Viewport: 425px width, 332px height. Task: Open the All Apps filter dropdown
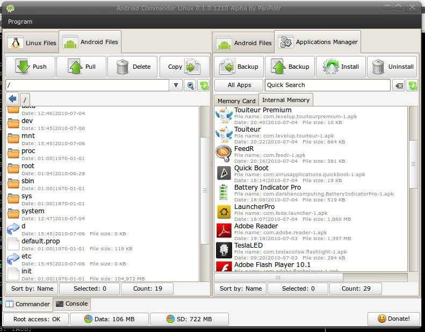pos(239,85)
